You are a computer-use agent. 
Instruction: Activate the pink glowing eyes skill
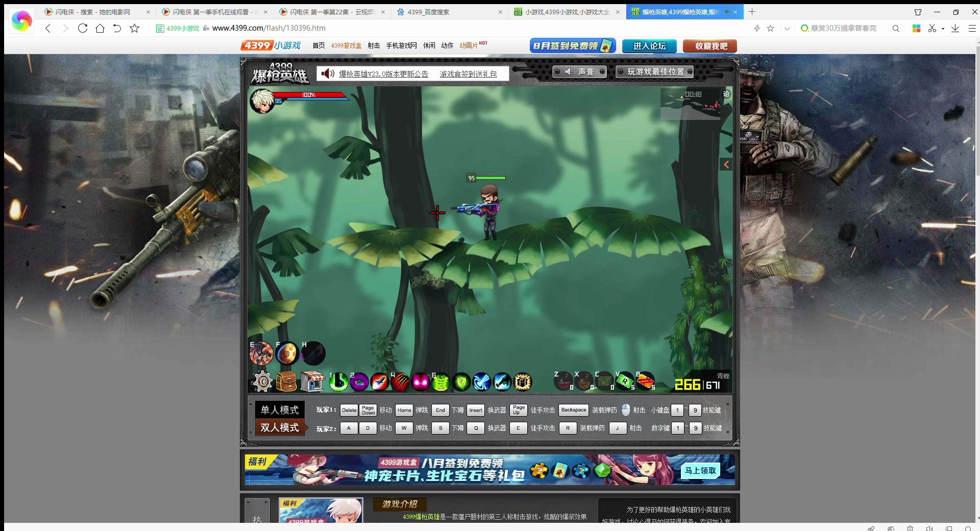(420, 382)
